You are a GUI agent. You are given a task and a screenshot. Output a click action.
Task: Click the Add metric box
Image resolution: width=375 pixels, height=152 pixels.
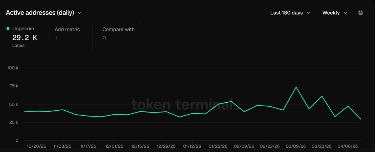coord(71,37)
